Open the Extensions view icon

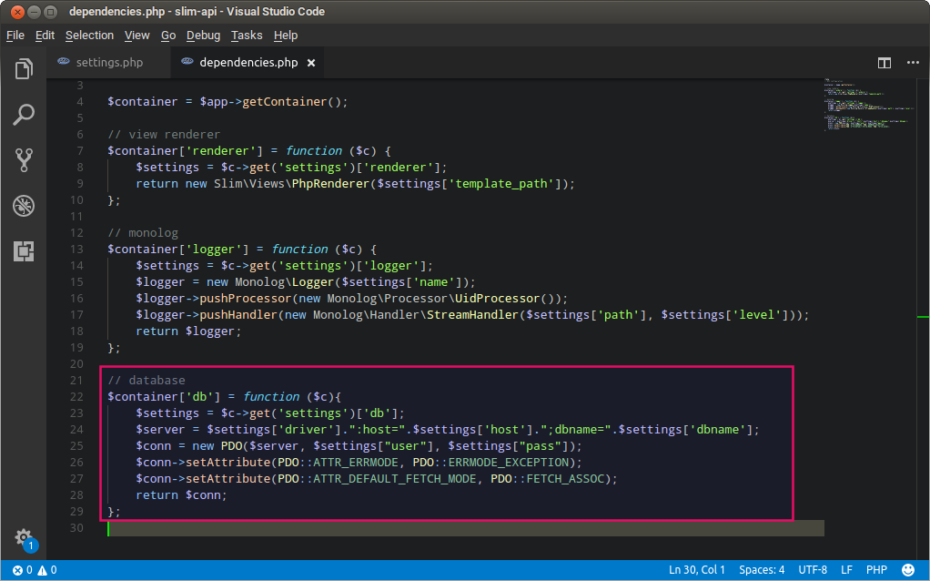[x=24, y=251]
